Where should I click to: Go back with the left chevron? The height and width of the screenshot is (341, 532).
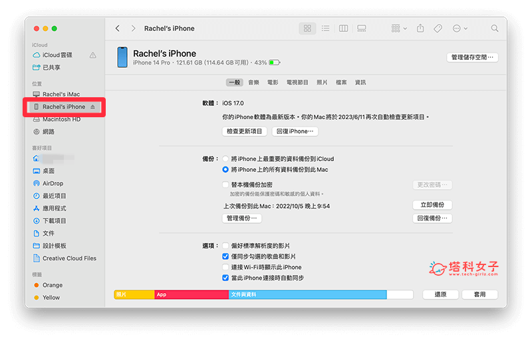(x=118, y=29)
